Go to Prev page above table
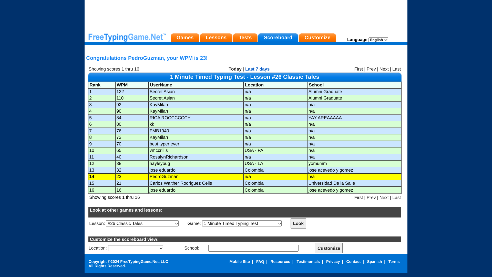 [371, 69]
